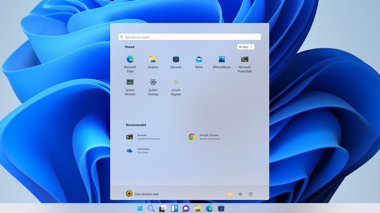Open the folder shortcut in menu footer
380x213 pixels.
[230, 194]
